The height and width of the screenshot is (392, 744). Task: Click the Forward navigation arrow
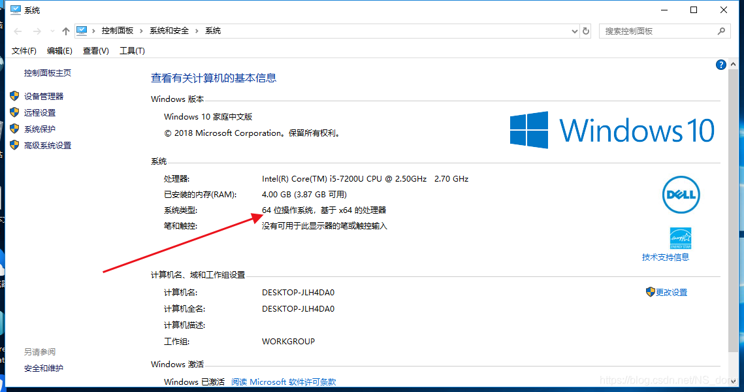coord(37,31)
